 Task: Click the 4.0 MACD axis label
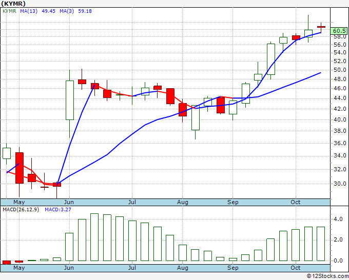tap(338, 219)
